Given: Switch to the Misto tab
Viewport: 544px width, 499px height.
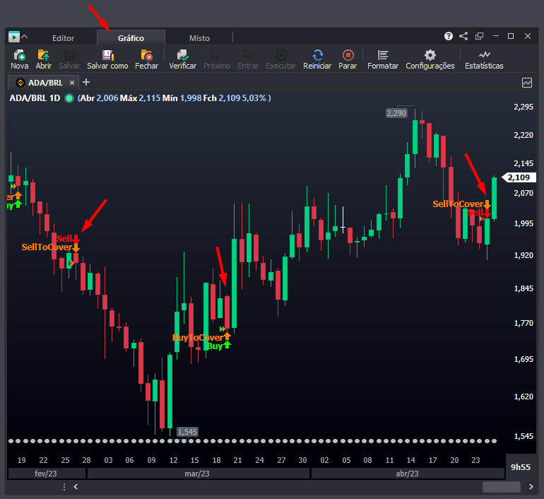Looking at the screenshot, I should point(199,38).
